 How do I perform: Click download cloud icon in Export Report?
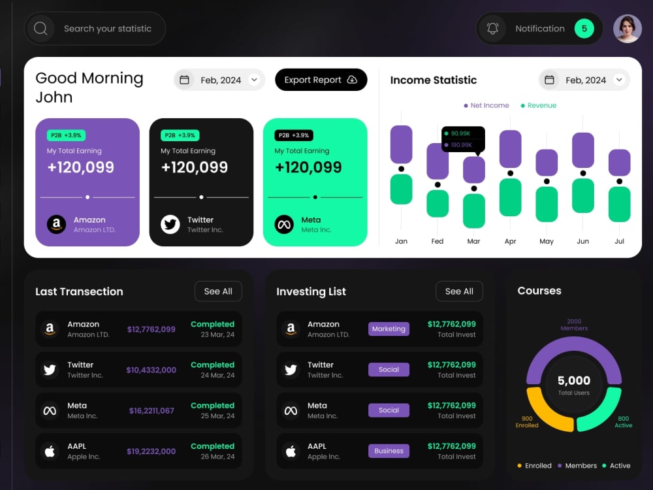(x=353, y=80)
